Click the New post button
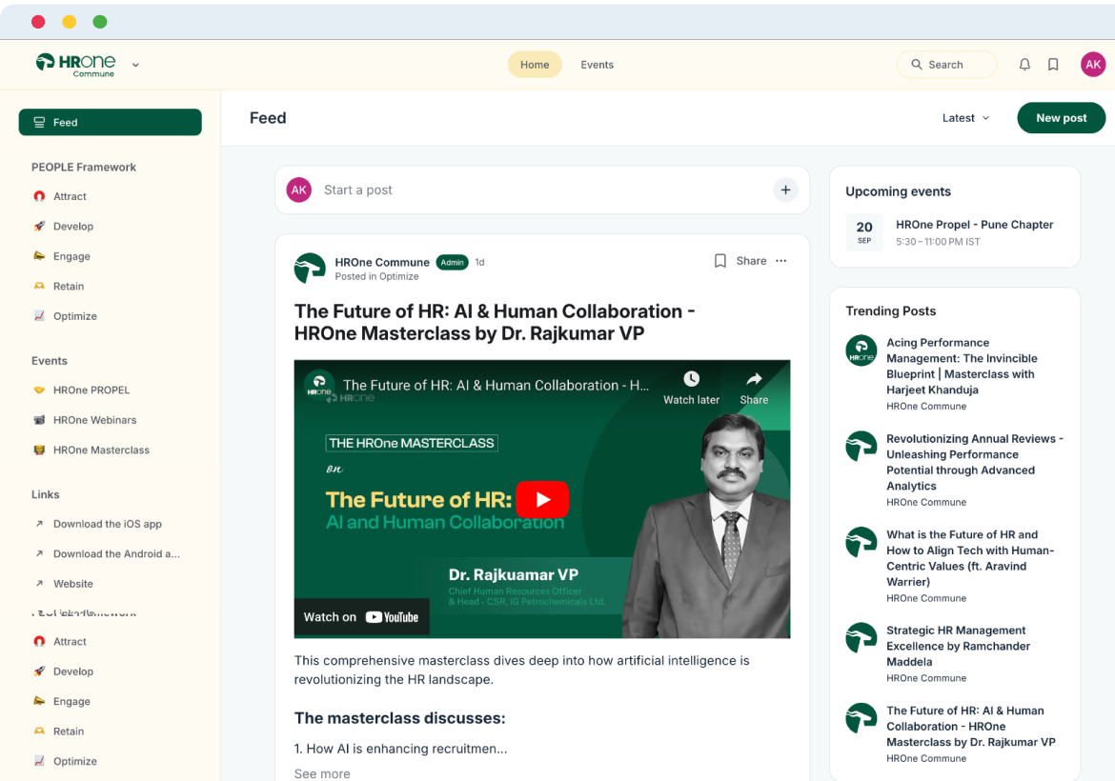 tap(1061, 118)
